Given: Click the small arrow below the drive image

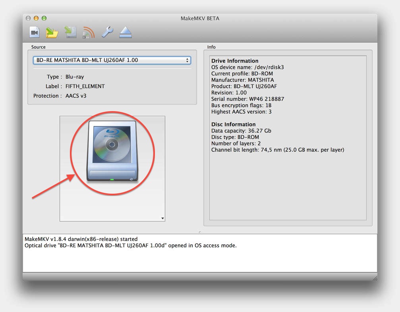Looking at the screenshot, I should pos(162,218).
